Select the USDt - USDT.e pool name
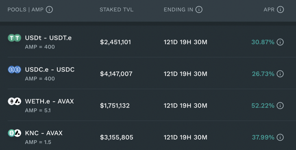296x150 pixels. coord(48,38)
